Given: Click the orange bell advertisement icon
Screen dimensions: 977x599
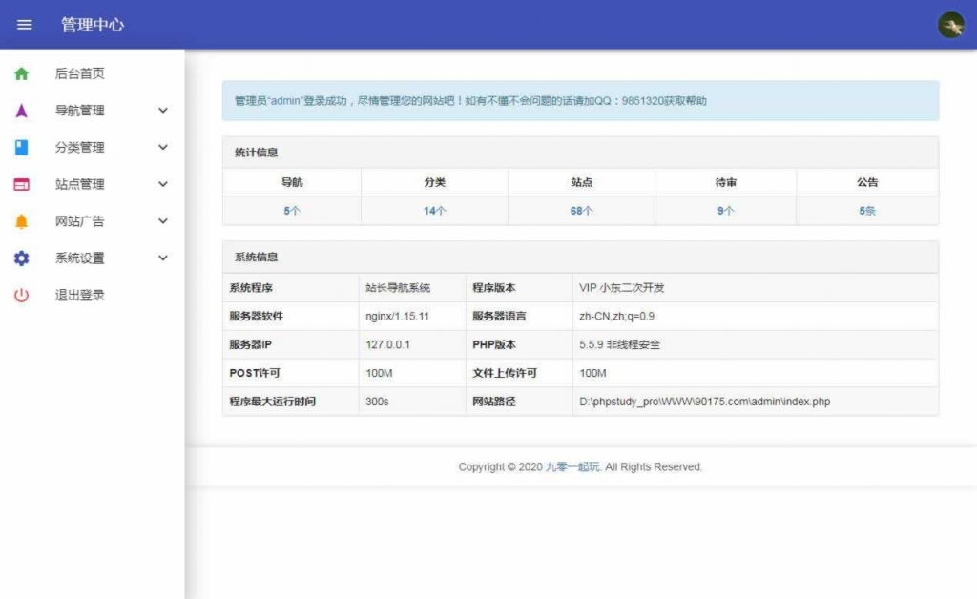Looking at the screenshot, I should pos(21,221).
